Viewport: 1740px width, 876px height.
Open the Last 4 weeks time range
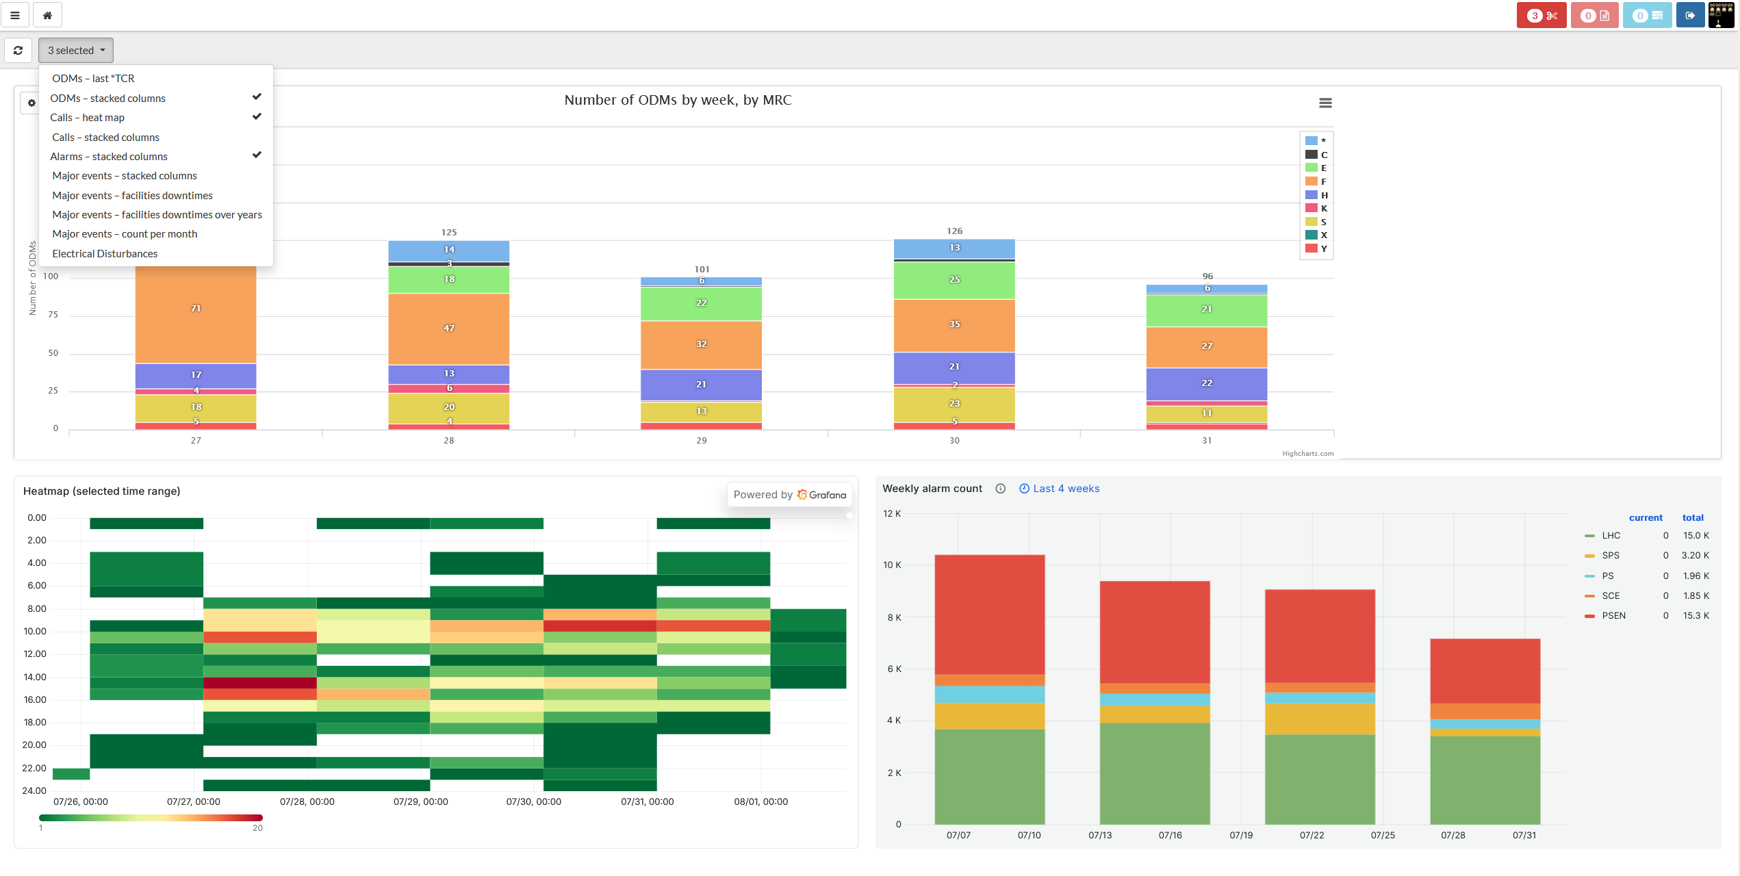pyautogui.click(x=1060, y=489)
